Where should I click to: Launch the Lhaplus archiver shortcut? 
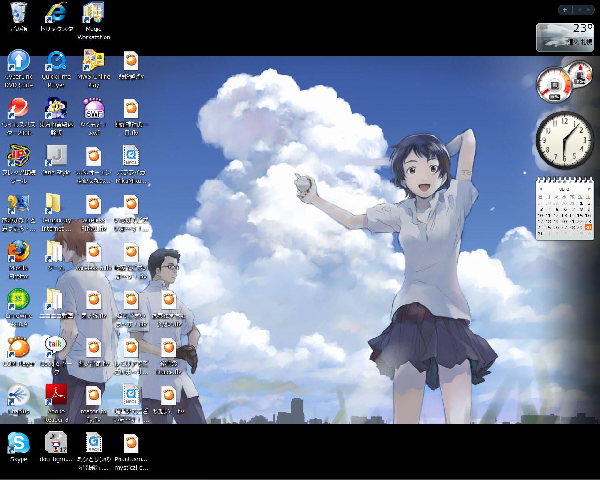(x=19, y=399)
